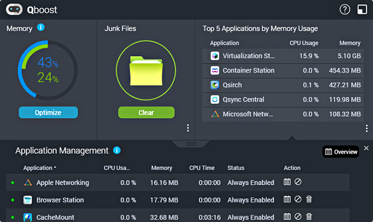373x222 pixels.
Task: Disable Apple Networking with the block icon
Action: pyautogui.click(x=298, y=182)
